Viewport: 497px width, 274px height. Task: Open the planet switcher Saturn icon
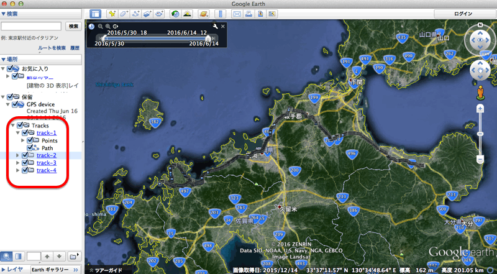pos(203,14)
